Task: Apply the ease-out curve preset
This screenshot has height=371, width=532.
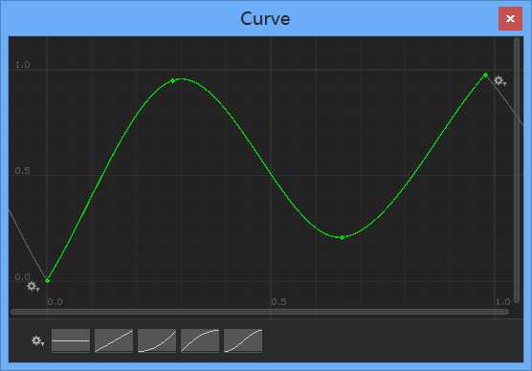Action: tap(200, 340)
